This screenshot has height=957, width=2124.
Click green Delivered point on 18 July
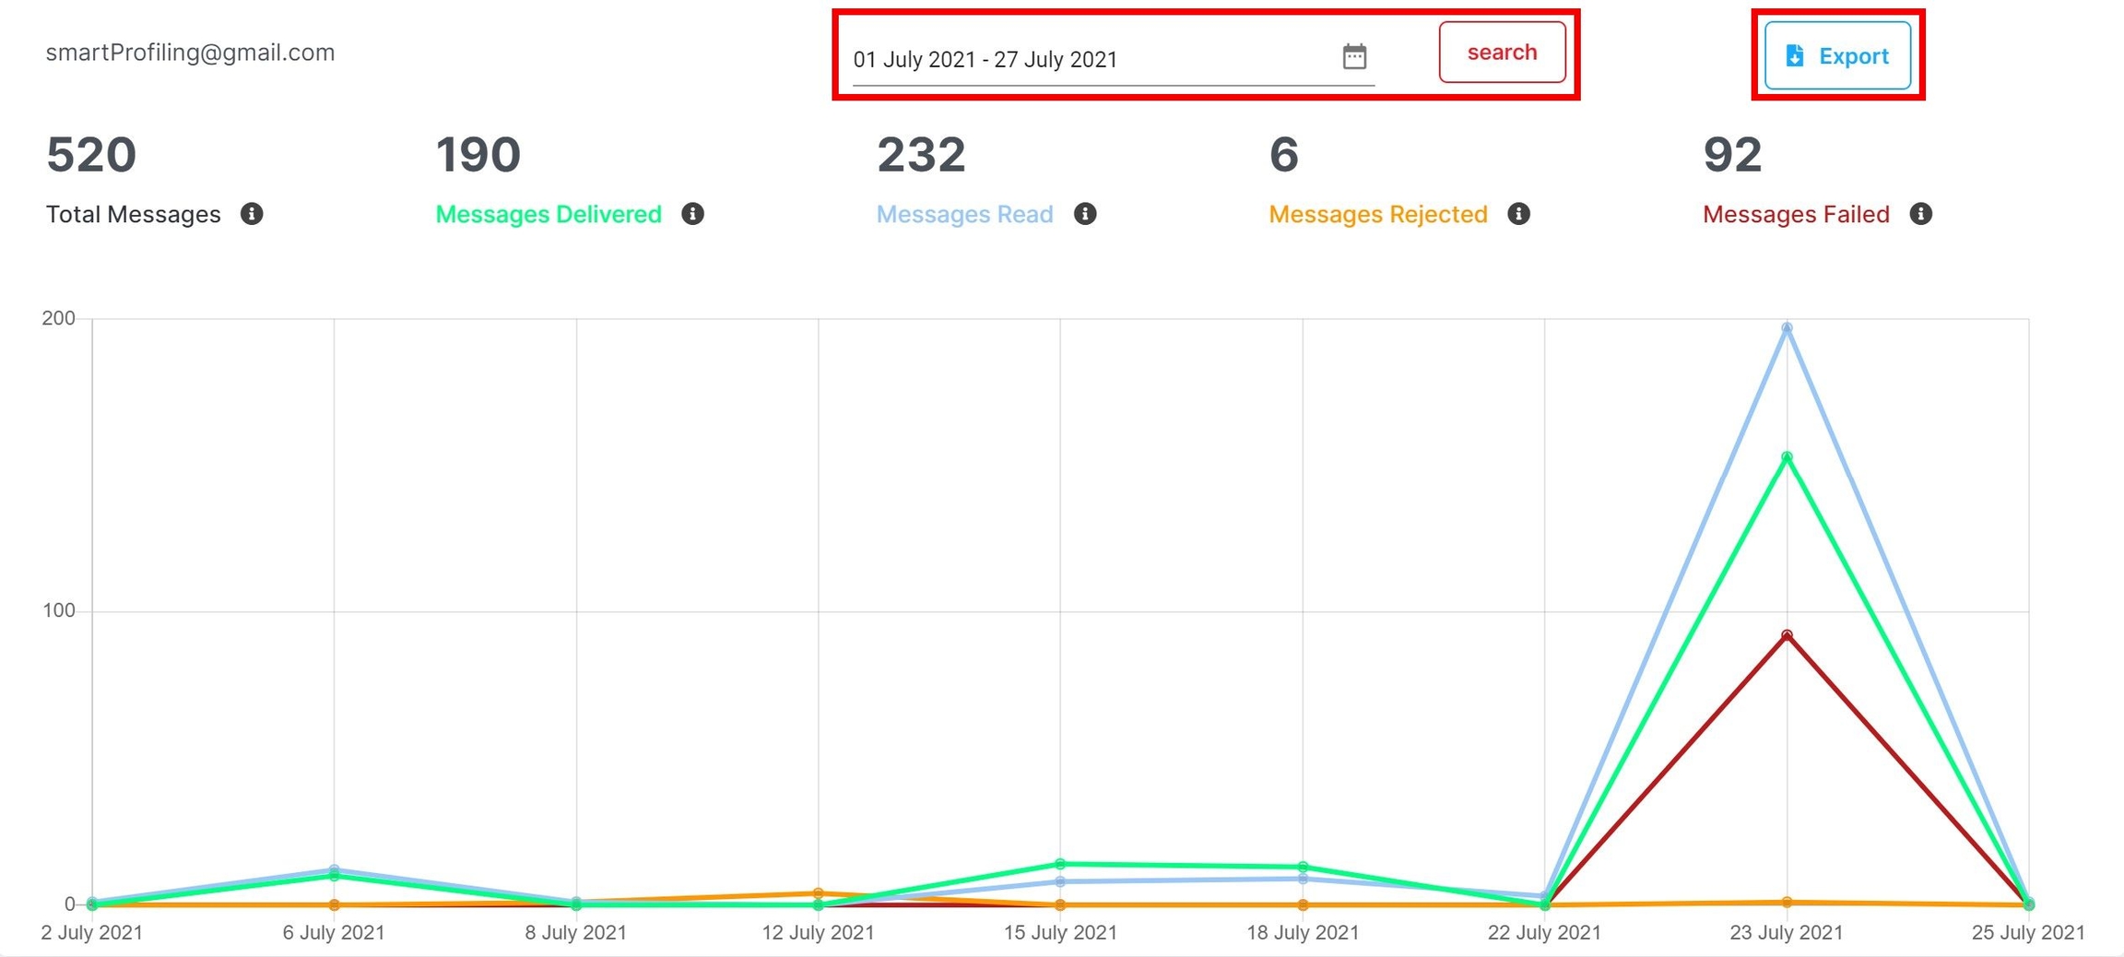pos(1303,867)
